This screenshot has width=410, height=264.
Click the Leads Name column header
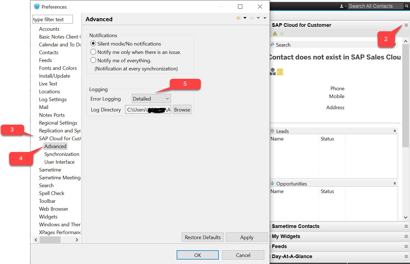[x=294, y=139]
